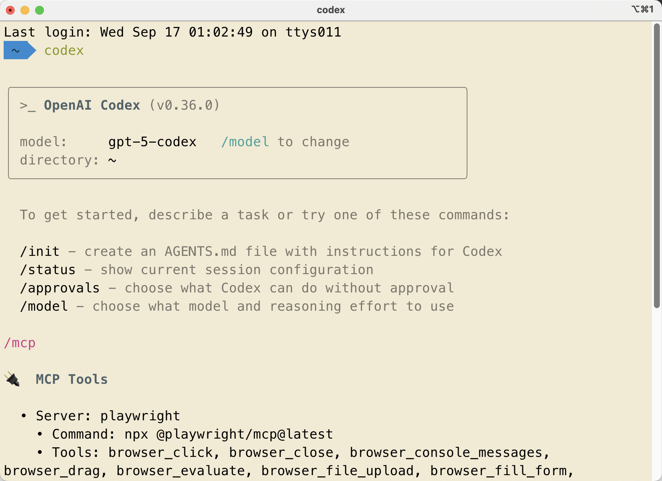
Task: Click the codex window title text
Action: [331, 10]
